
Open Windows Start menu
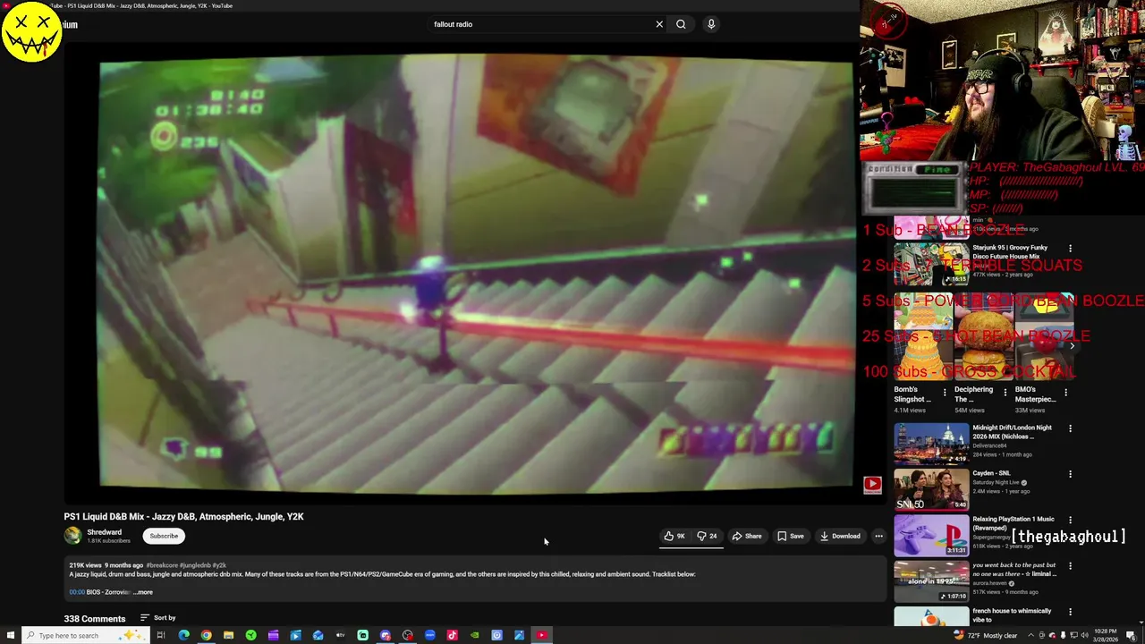[x=11, y=635]
